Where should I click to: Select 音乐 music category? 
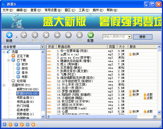[25, 73]
